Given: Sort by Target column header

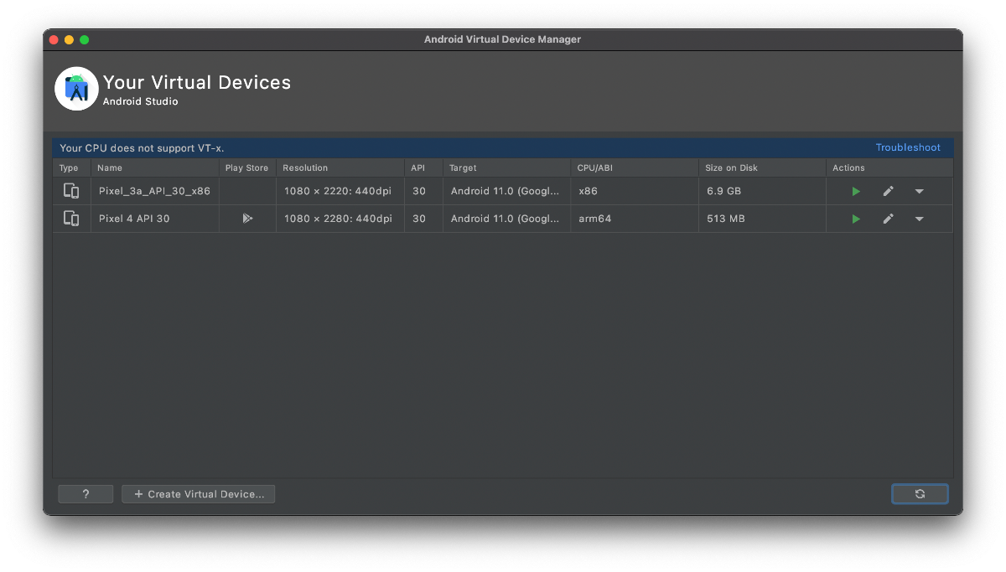Looking at the screenshot, I should click(506, 167).
